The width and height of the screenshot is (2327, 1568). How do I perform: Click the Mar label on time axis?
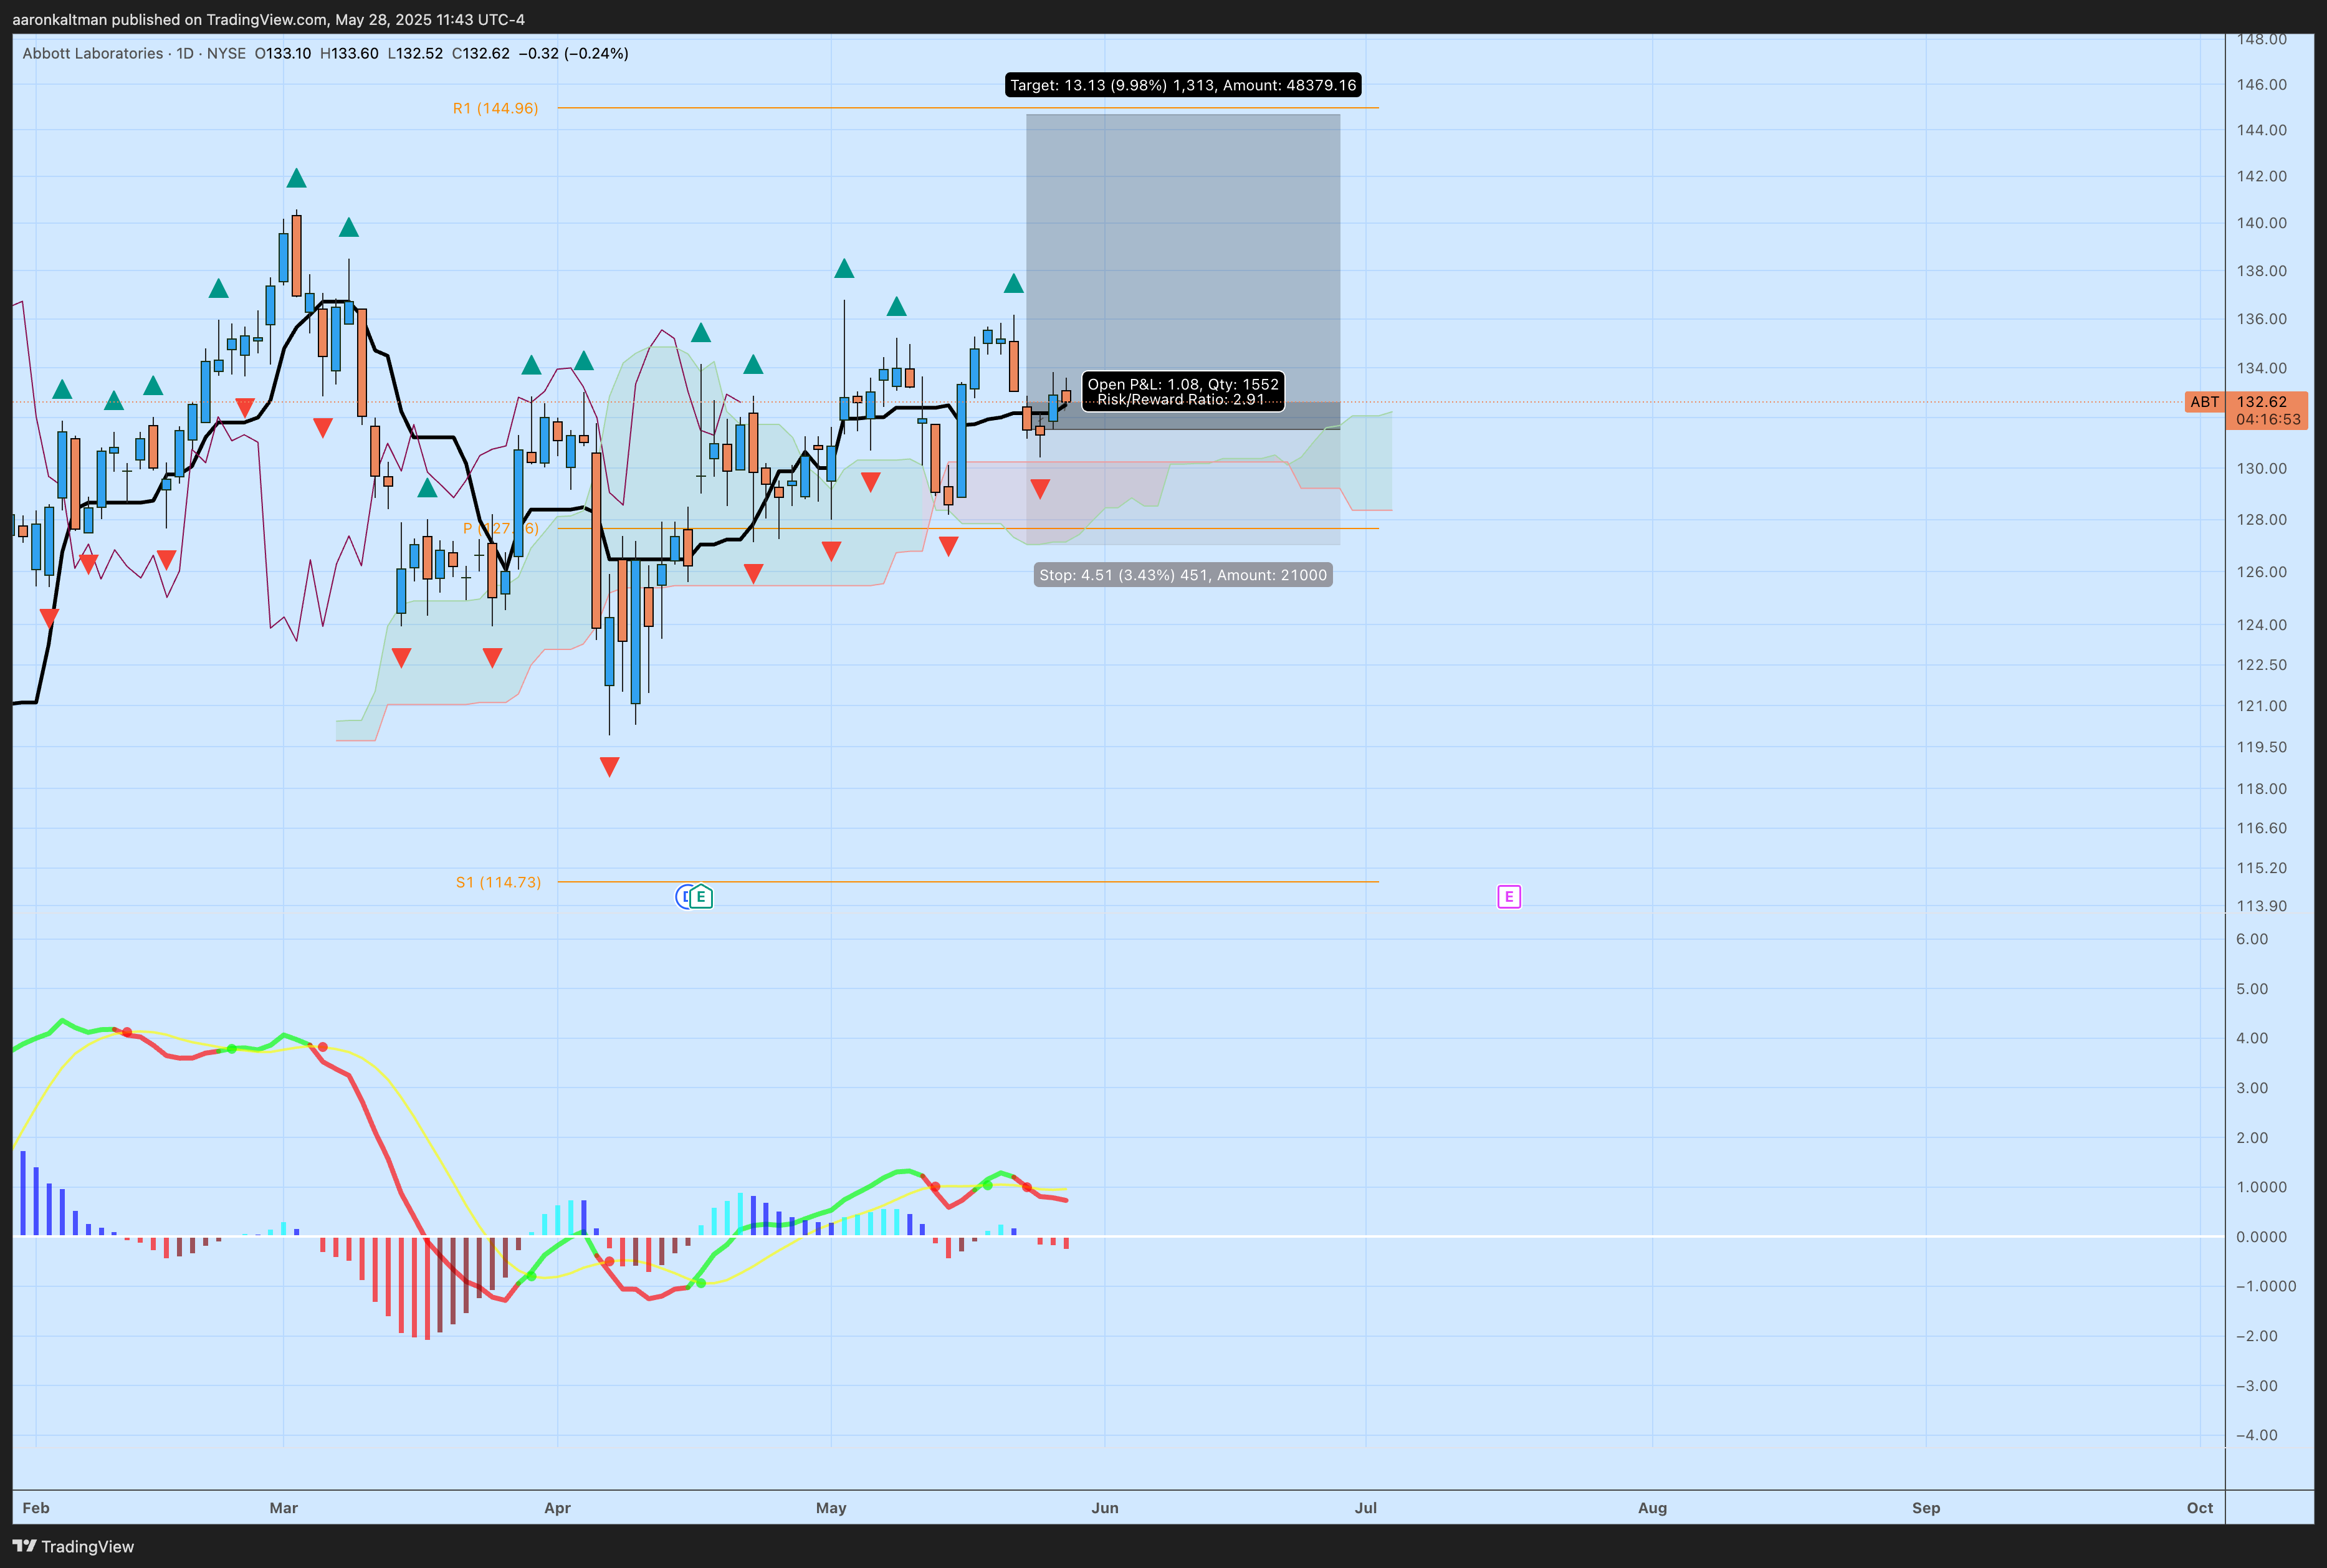(x=284, y=1508)
